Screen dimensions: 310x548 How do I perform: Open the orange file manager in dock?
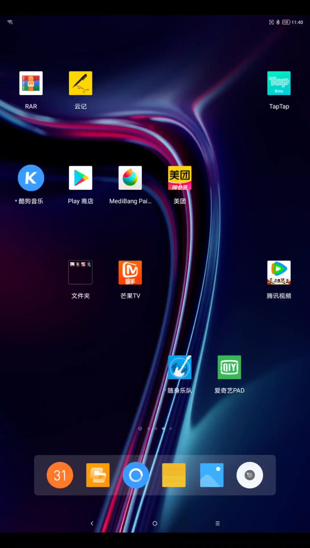click(98, 475)
